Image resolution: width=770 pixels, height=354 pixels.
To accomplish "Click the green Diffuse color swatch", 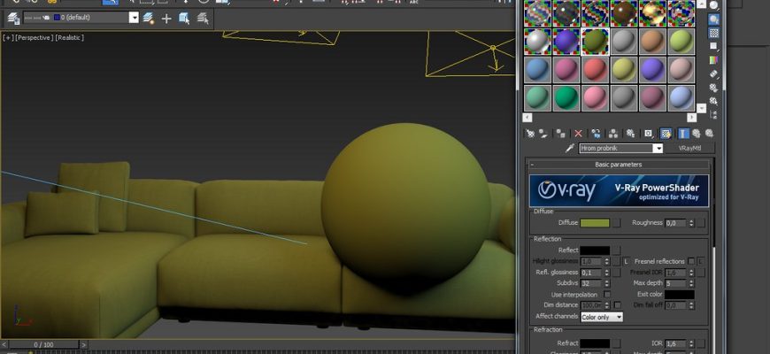I will pos(594,223).
